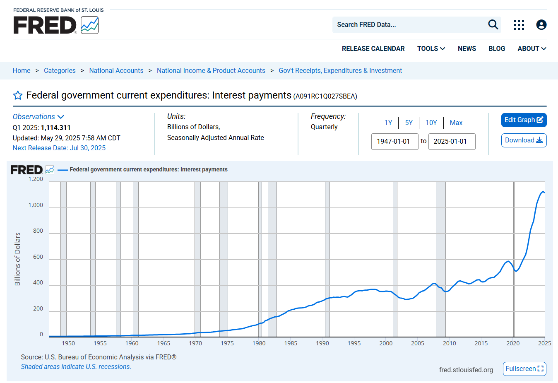Click the FRED logo in the header

(56, 25)
